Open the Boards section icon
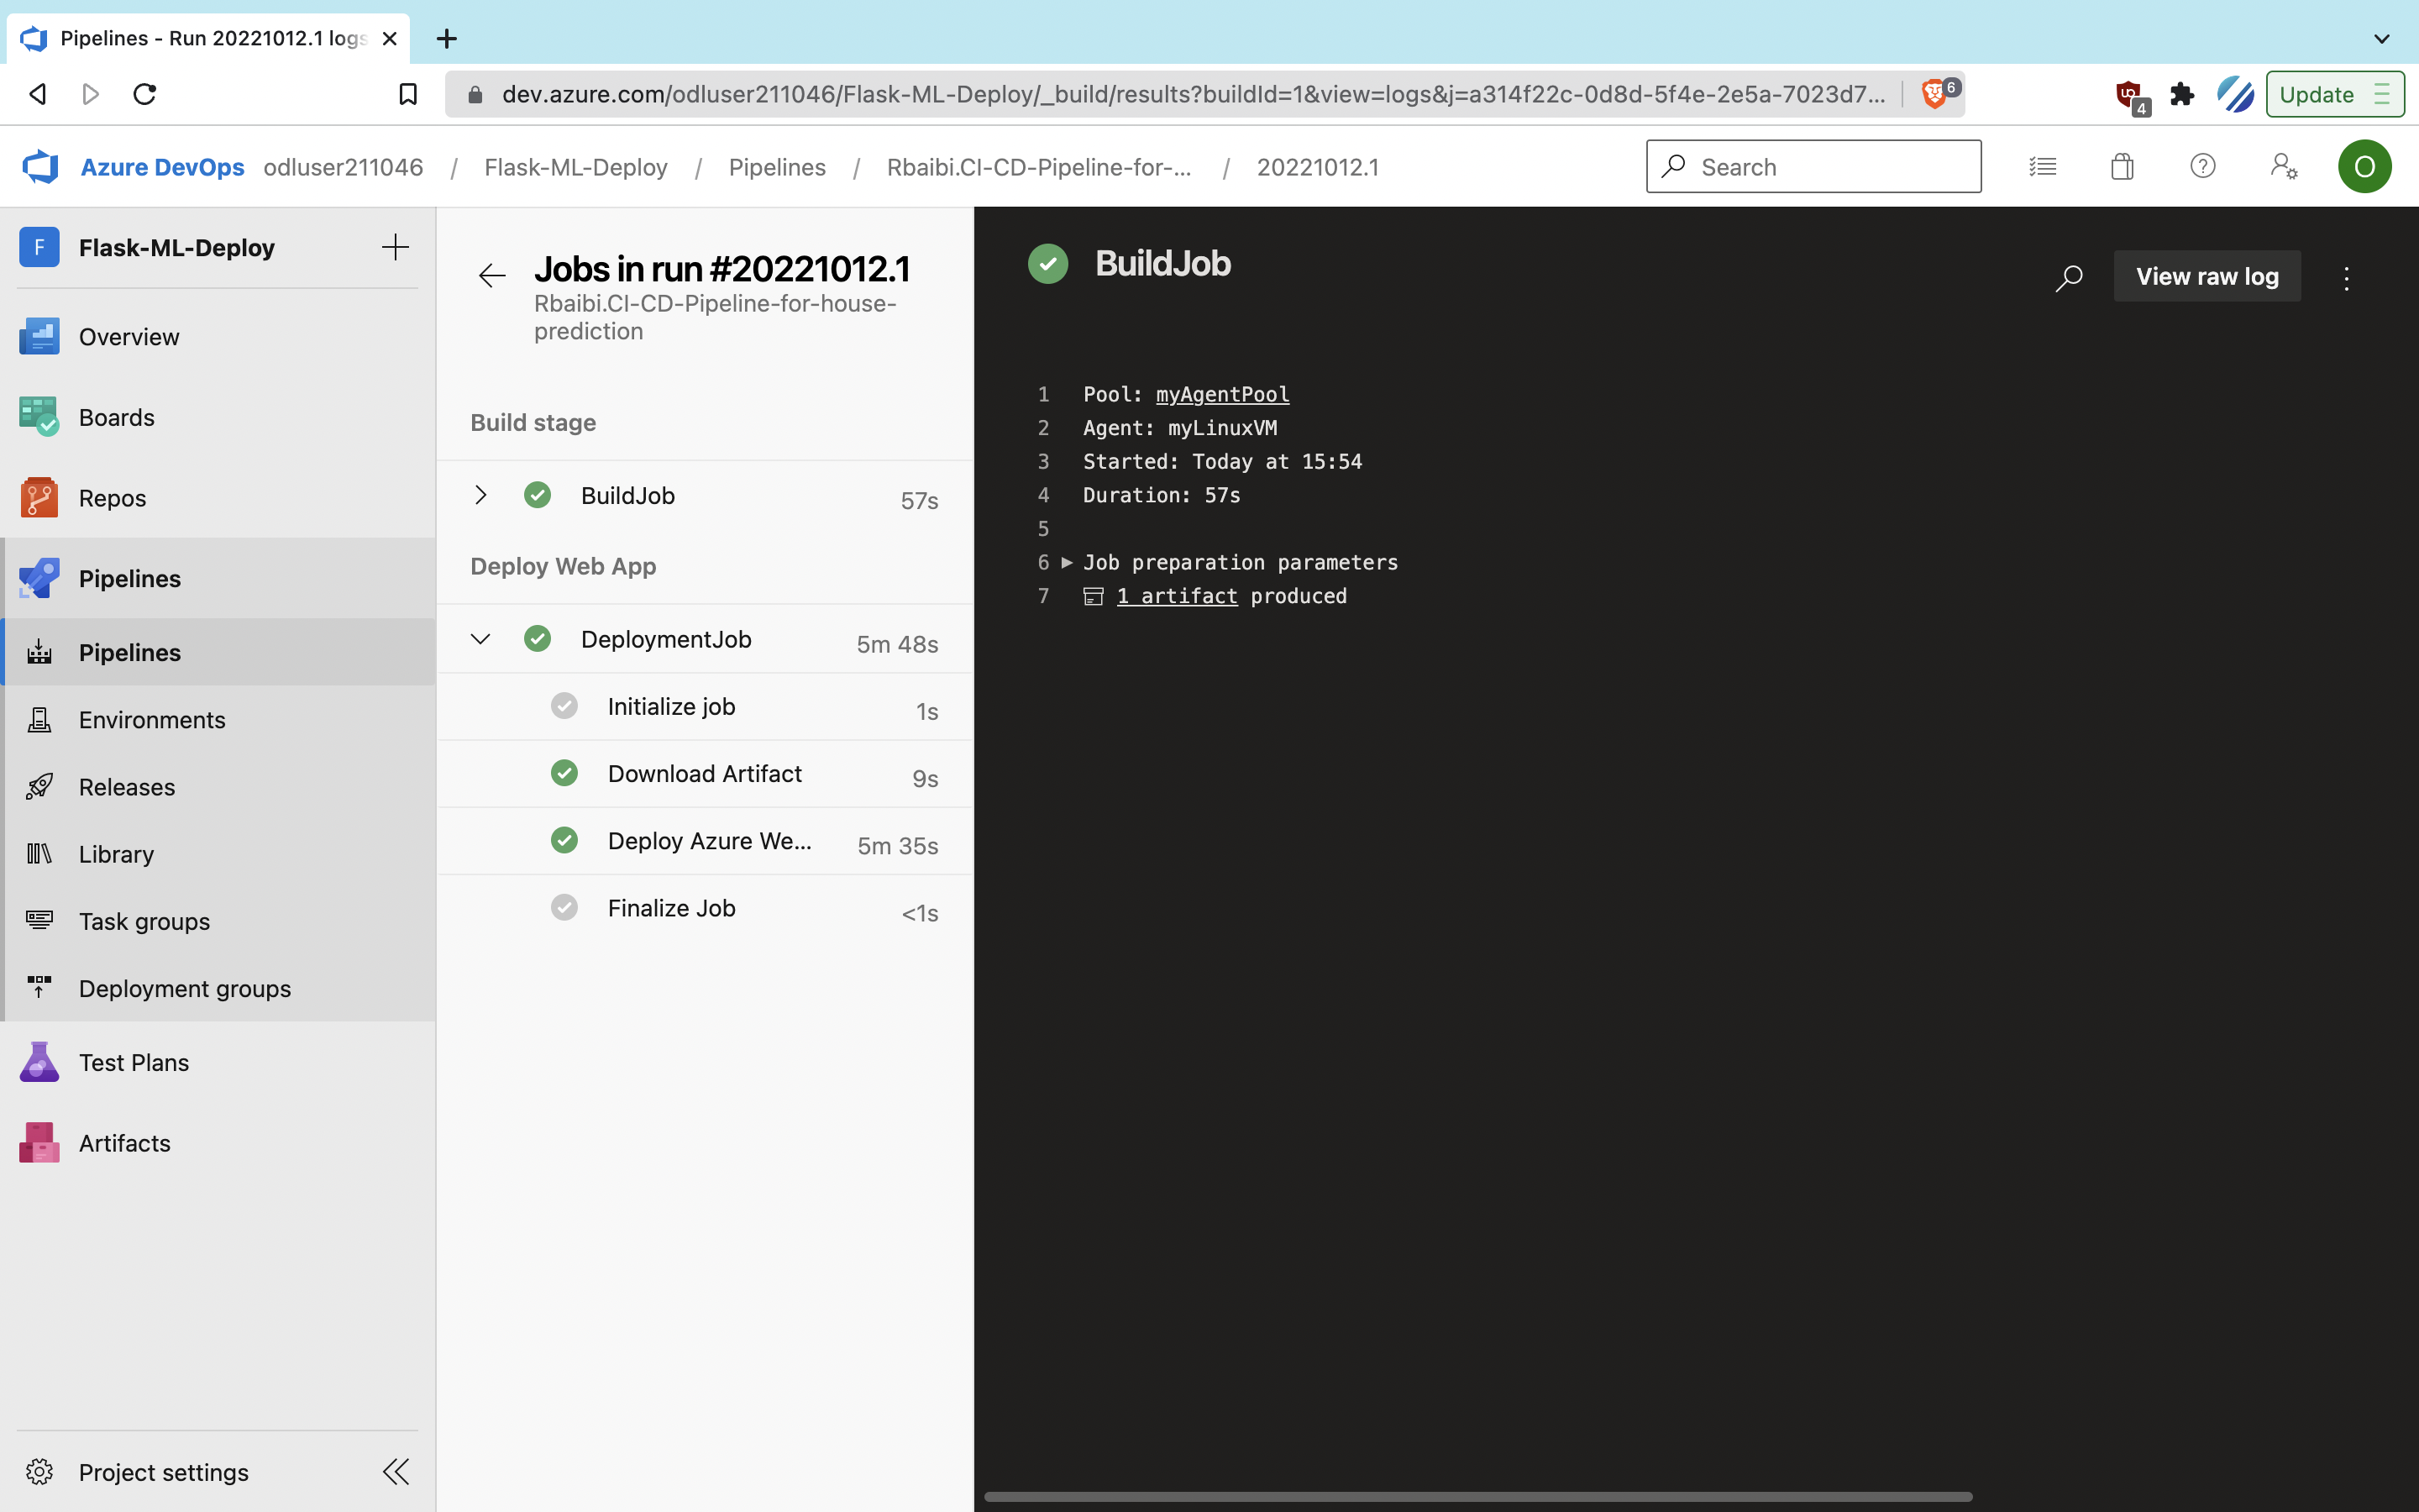This screenshot has height=1512, width=2419. (39, 417)
